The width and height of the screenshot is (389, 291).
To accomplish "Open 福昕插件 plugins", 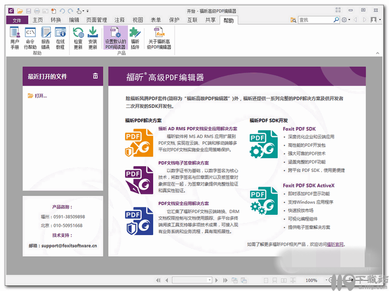I will [x=135, y=38].
